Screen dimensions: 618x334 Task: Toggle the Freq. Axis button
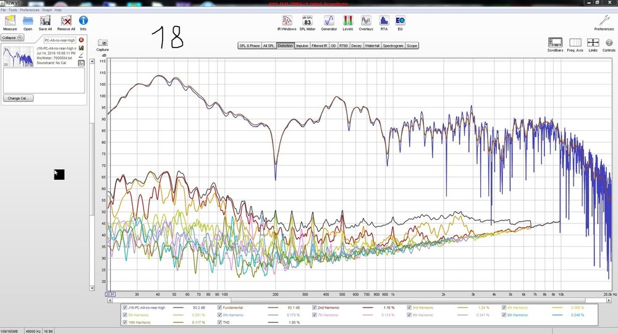[x=575, y=43]
